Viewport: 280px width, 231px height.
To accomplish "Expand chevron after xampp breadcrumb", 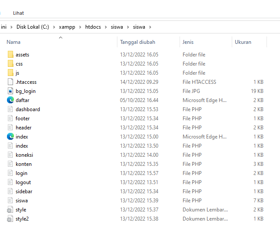I will tap(80, 27).
